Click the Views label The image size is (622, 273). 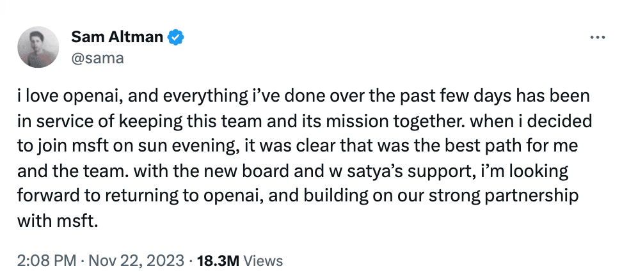coord(262,260)
